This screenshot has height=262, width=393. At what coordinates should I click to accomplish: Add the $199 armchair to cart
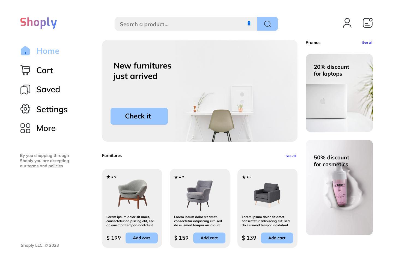point(141,238)
